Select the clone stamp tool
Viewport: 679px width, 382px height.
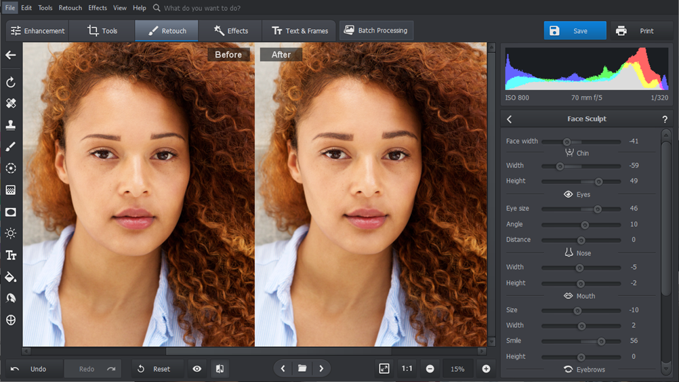(11, 125)
